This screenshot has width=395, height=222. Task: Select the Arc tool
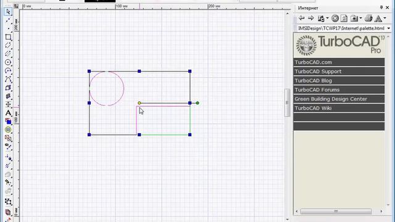[8, 71]
